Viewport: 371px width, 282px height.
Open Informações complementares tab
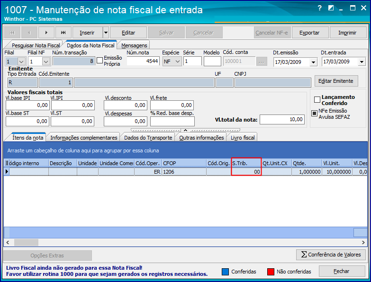[x=84, y=138]
